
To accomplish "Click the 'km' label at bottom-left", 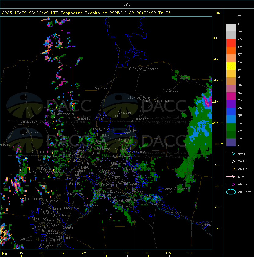I will tap(5, 254).
